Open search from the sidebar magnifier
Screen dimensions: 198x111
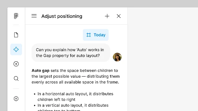[x=16, y=79]
